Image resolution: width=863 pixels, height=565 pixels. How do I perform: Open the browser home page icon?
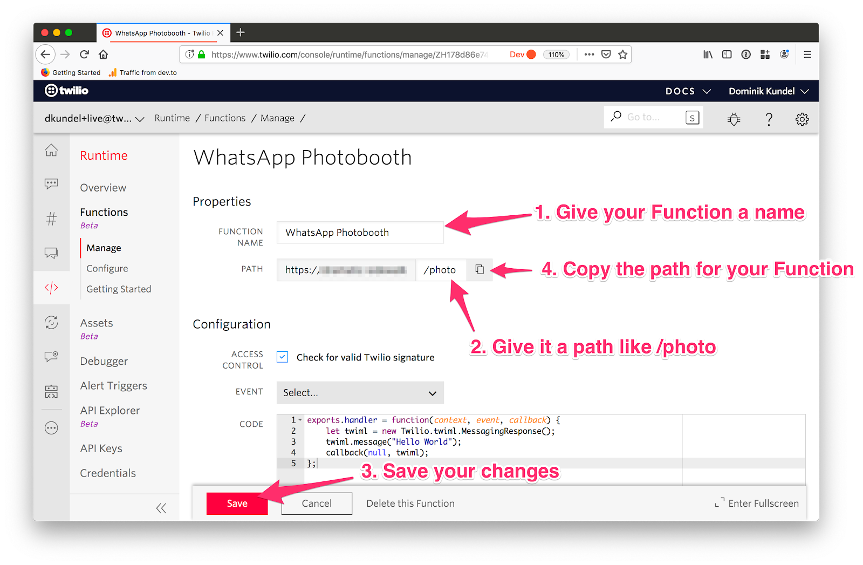click(x=104, y=55)
